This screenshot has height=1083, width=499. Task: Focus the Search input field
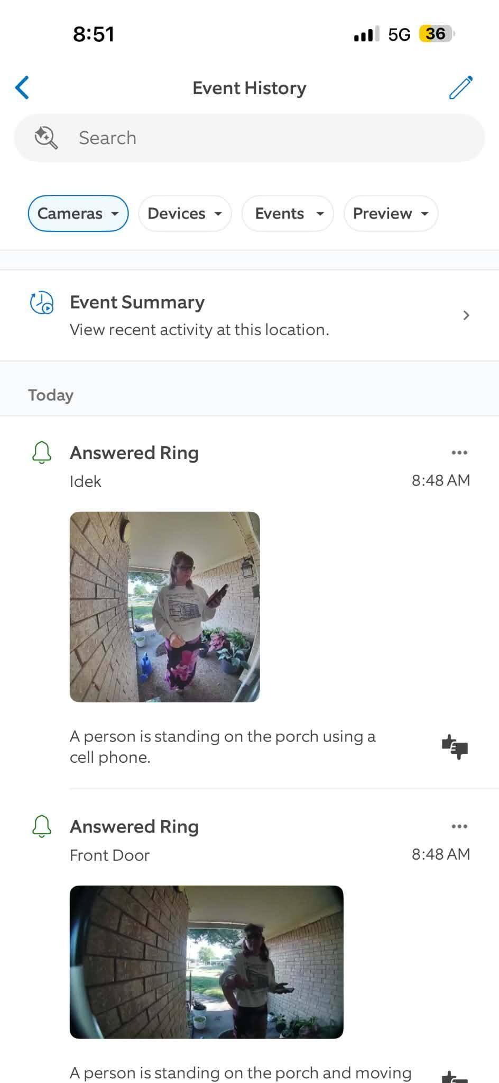tap(249, 138)
